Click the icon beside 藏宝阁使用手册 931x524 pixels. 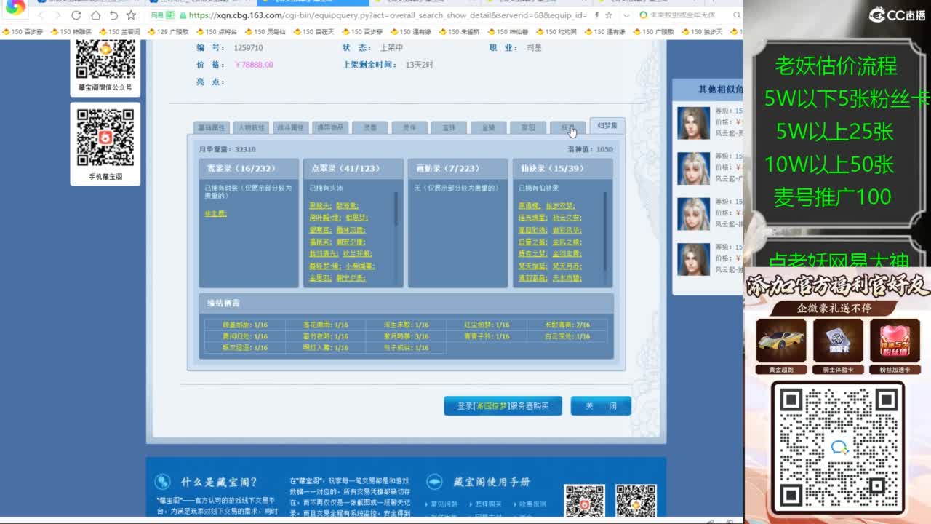(434, 482)
